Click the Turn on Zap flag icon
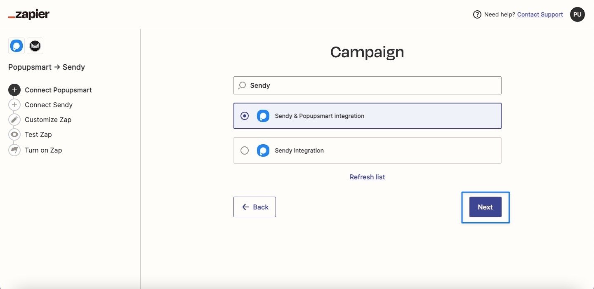The height and width of the screenshot is (289, 594). click(x=14, y=150)
